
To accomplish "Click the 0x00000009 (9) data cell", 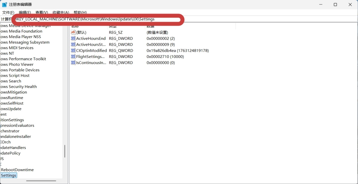I will (x=161, y=45).
